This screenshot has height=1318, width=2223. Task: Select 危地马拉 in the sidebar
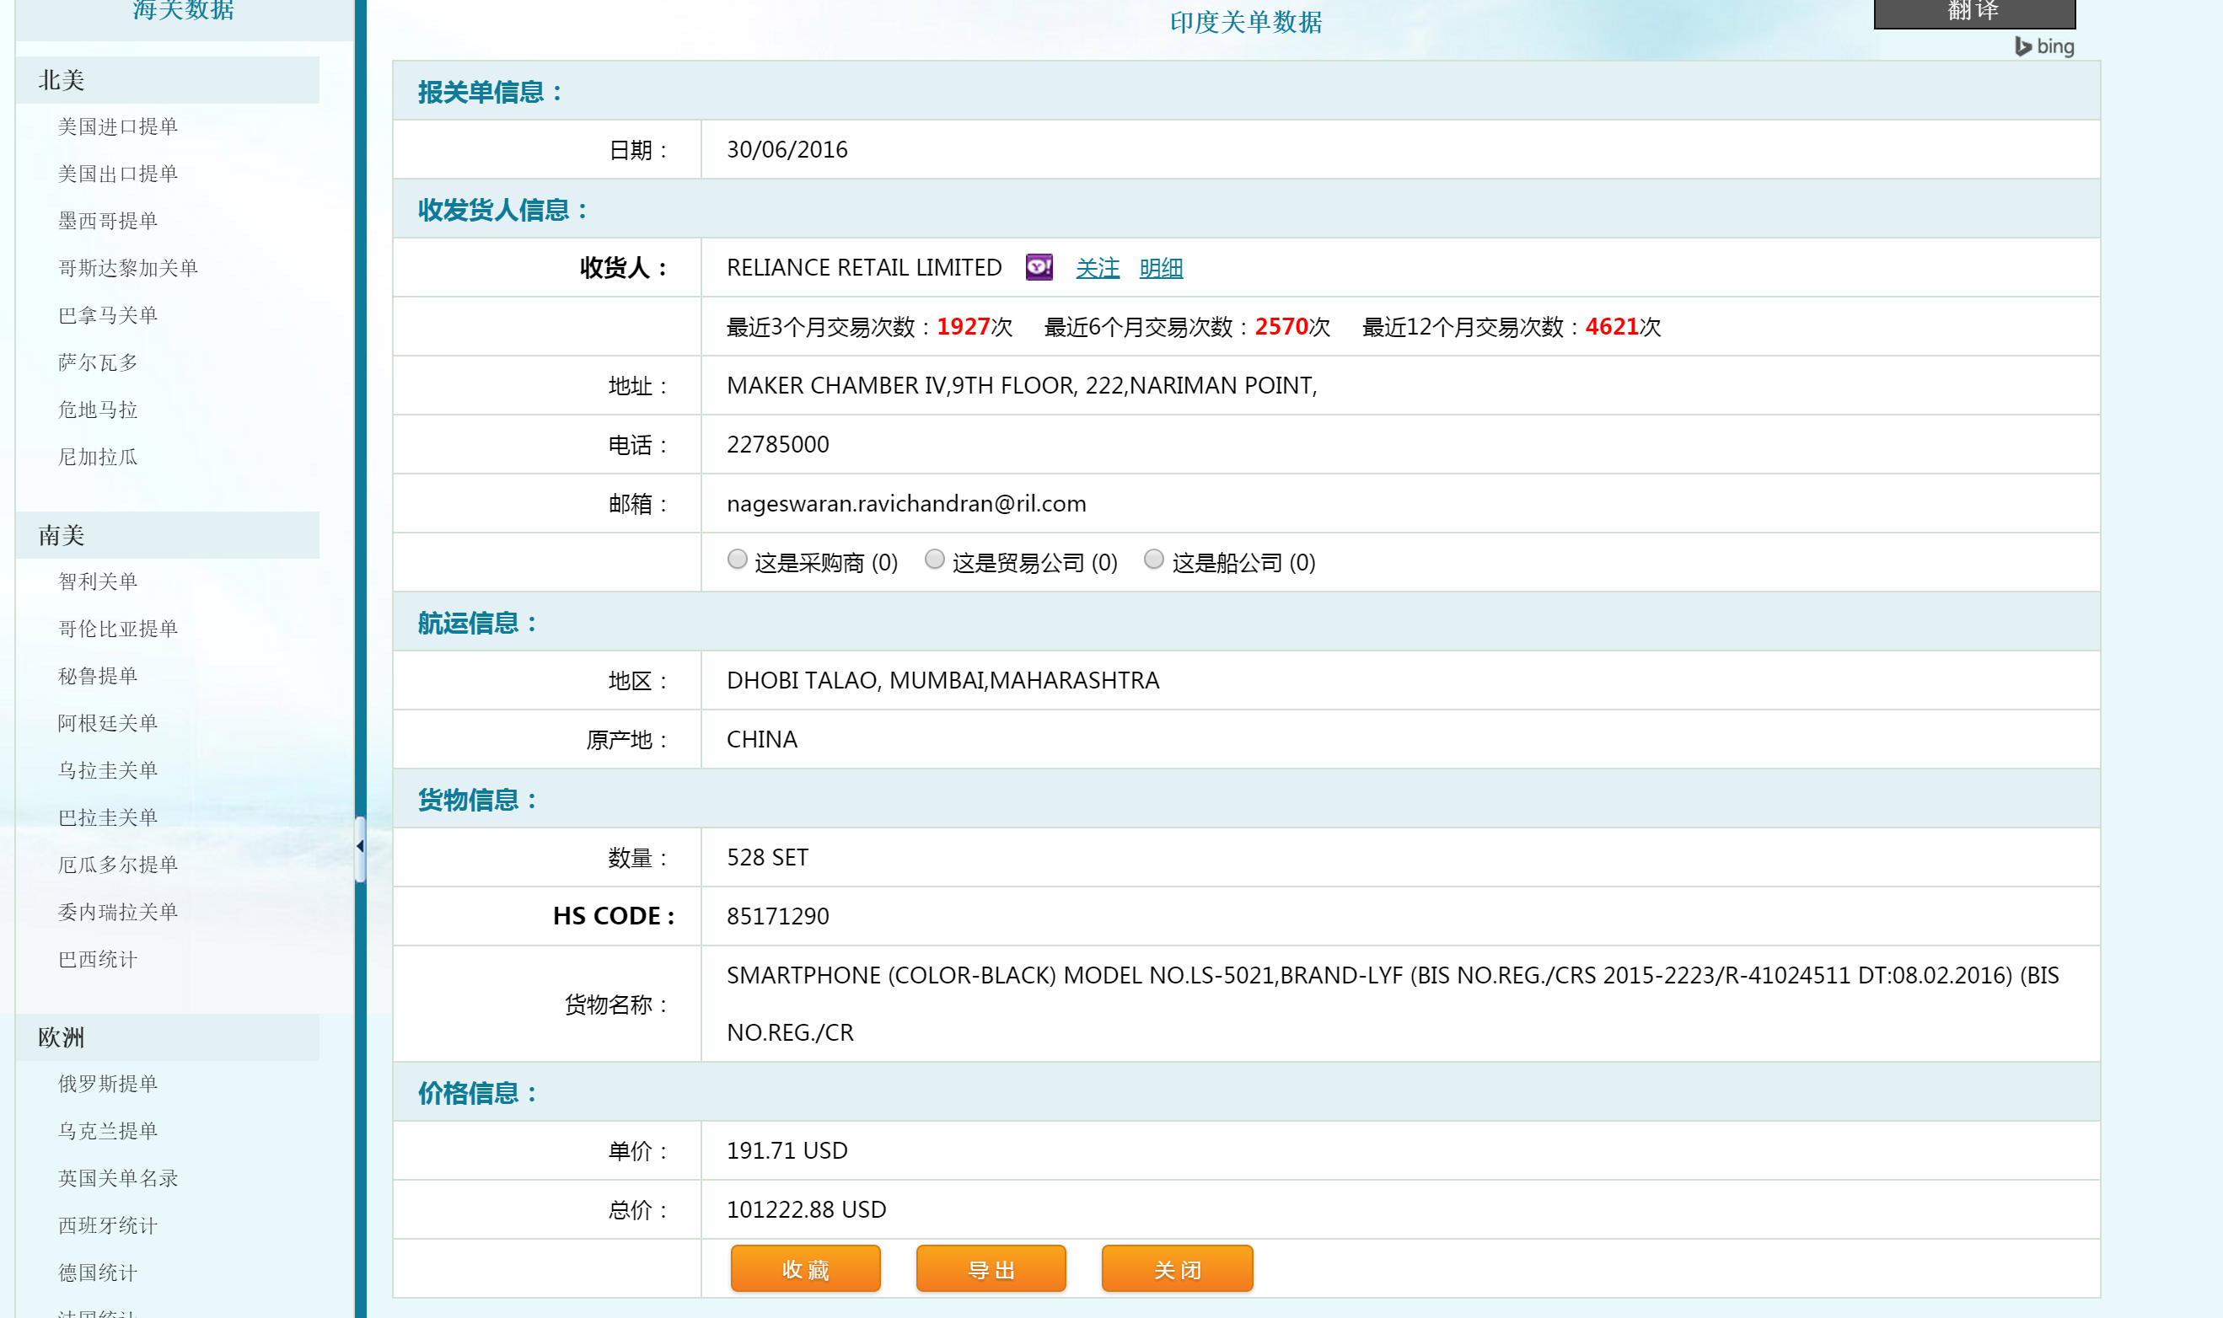(98, 410)
